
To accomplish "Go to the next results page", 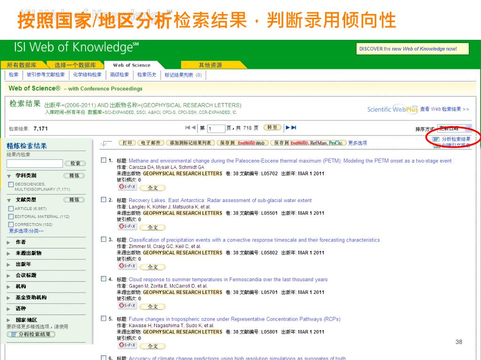I will (288, 127).
